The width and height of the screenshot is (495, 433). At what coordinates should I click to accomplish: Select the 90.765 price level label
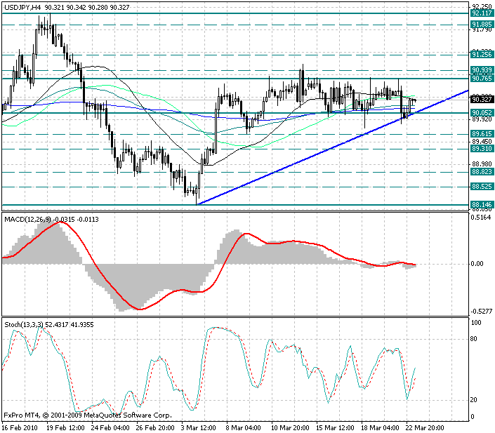481,79
